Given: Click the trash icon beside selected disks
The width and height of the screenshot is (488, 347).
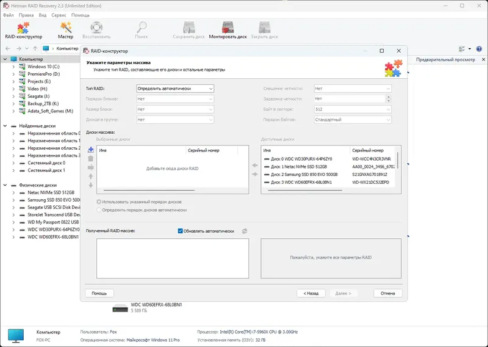Looking at the screenshot, I should (x=90, y=158).
